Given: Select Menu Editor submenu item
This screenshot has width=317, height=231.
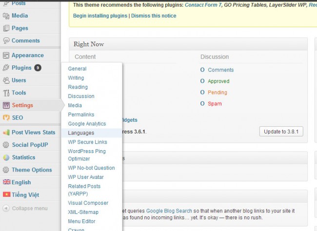Looking at the screenshot, I should click(x=81, y=221).
